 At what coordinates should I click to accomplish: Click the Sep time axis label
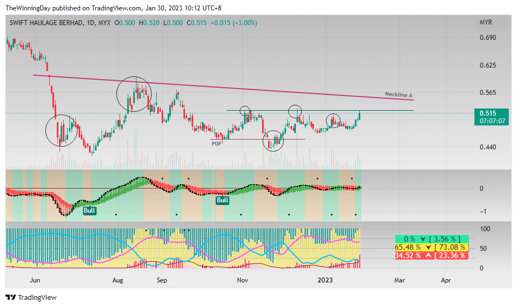pos(162,280)
